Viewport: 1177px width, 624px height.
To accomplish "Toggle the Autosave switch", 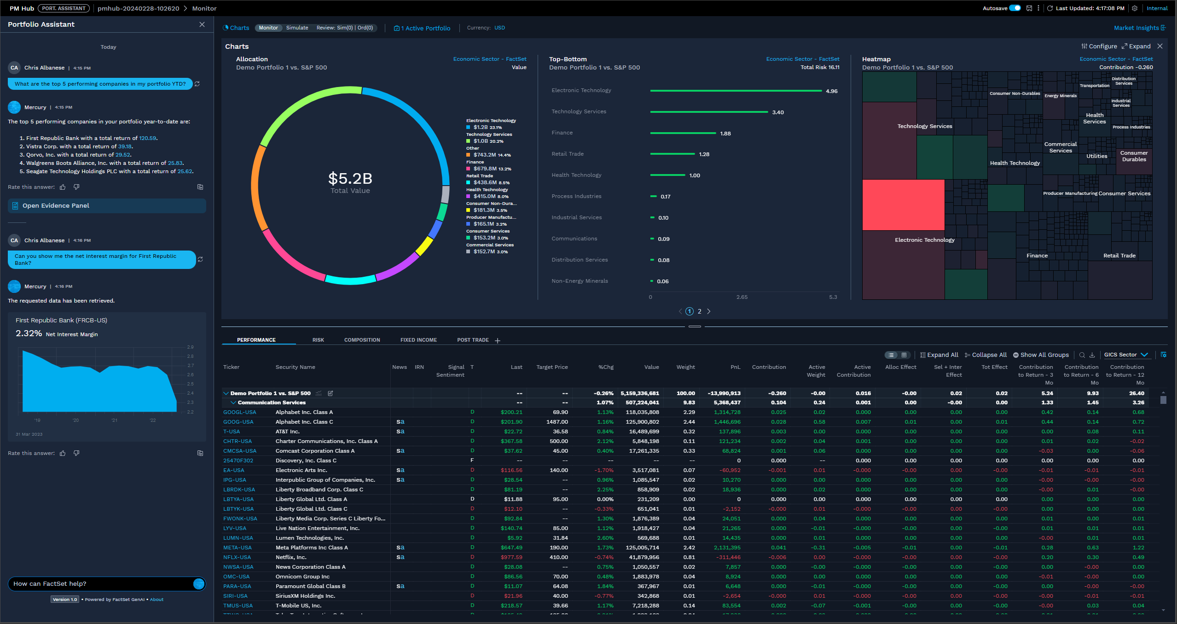I will 1015,8.
